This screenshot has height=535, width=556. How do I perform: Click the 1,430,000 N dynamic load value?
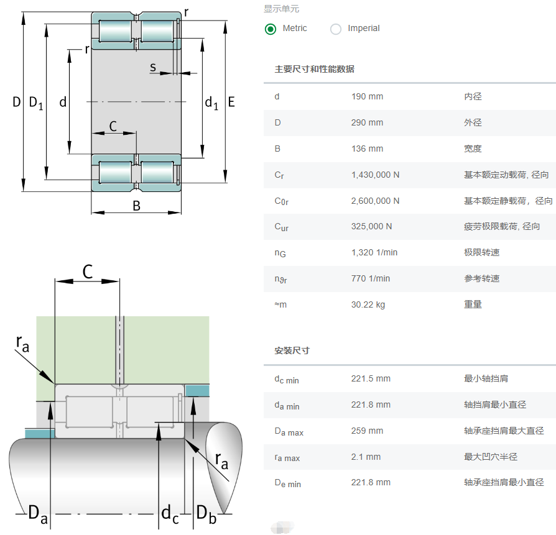click(x=375, y=175)
